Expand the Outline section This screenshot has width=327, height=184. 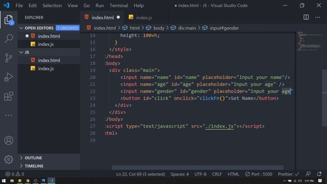(x=21, y=158)
